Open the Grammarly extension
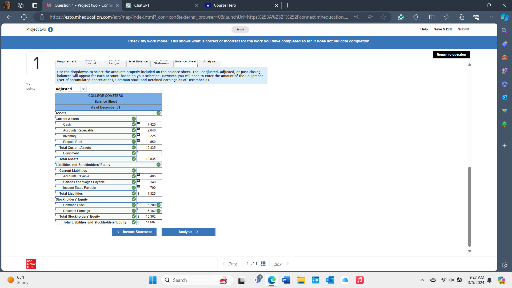Screen dimensions: 512x288 [x=401, y=17]
